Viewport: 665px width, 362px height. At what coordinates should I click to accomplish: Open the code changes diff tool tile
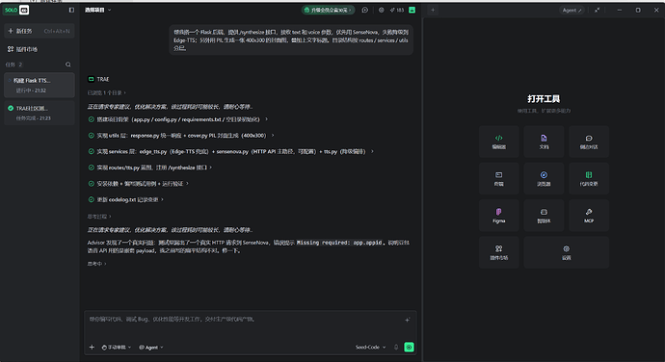589,178
